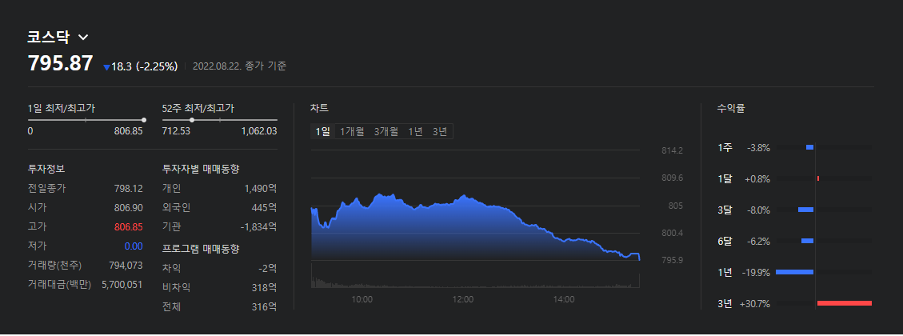Click the 외국인 value 445억
The image size is (903, 336).
pos(264,207)
